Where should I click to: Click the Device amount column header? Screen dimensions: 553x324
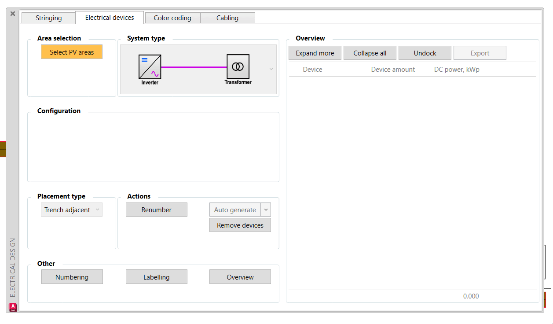click(393, 70)
